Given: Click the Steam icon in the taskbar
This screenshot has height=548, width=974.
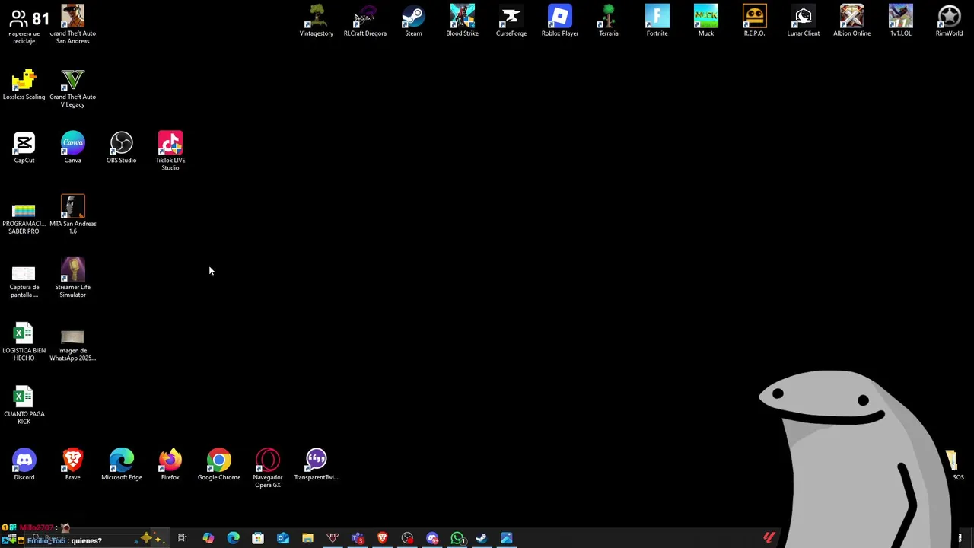Looking at the screenshot, I should [482, 539].
